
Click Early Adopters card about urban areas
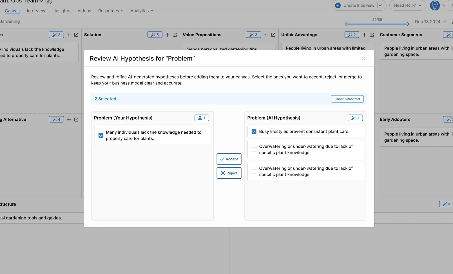[x=416, y=137]
